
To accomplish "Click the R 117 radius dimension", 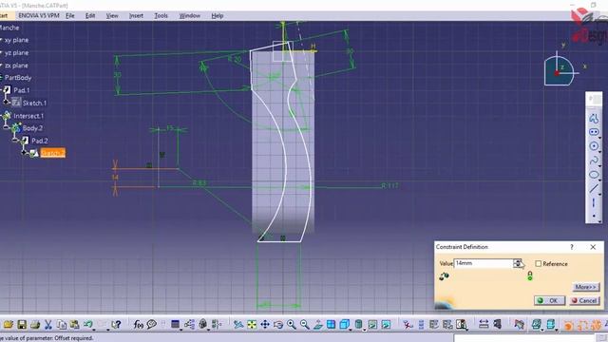I will tap(390, 186).
